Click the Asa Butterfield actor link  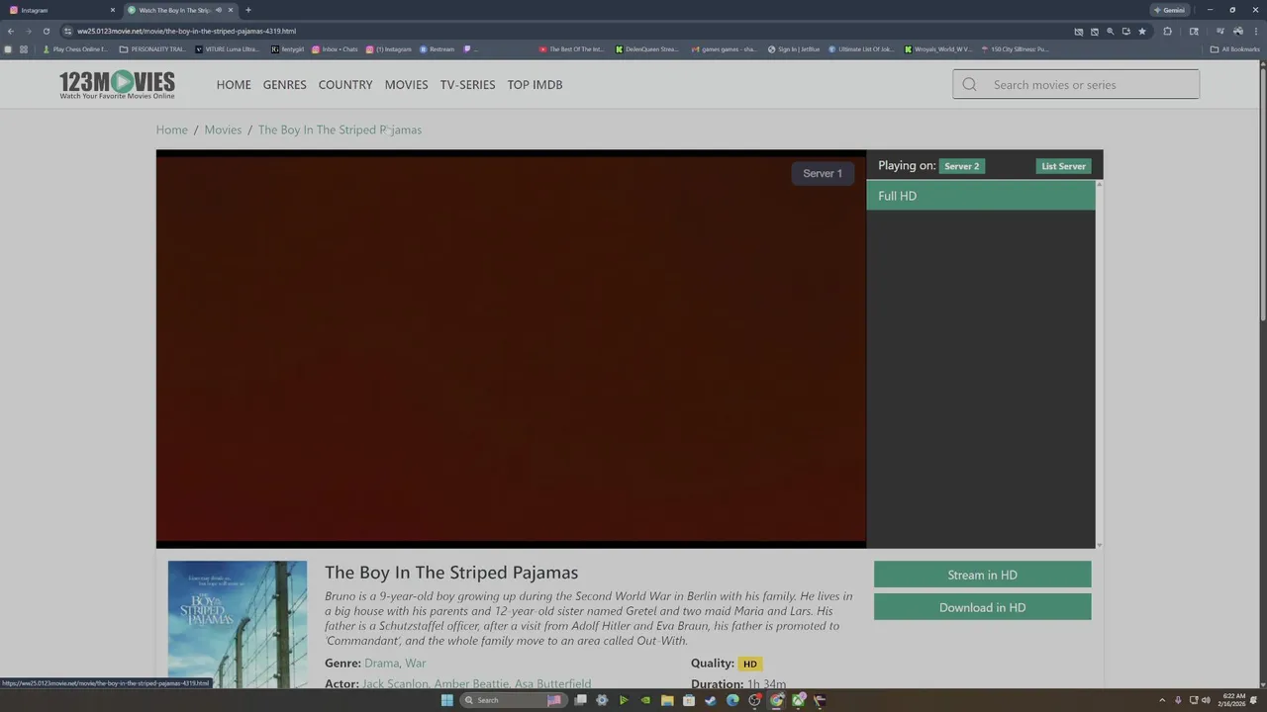[x=552, y=683]
